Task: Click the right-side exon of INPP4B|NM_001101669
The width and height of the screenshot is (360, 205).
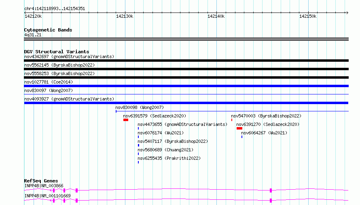Action: 271,201
